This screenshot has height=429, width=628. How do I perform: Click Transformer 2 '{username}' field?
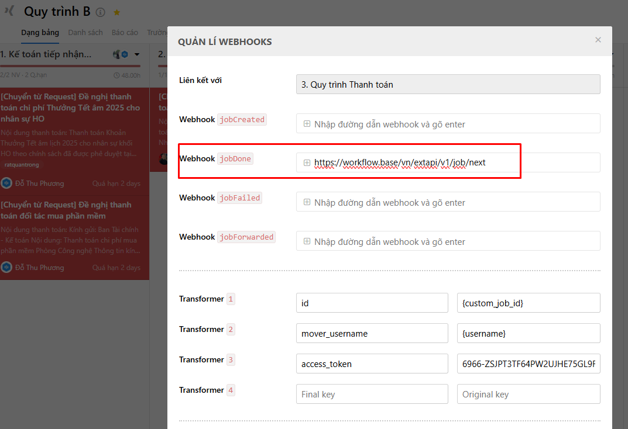[529, 334]
